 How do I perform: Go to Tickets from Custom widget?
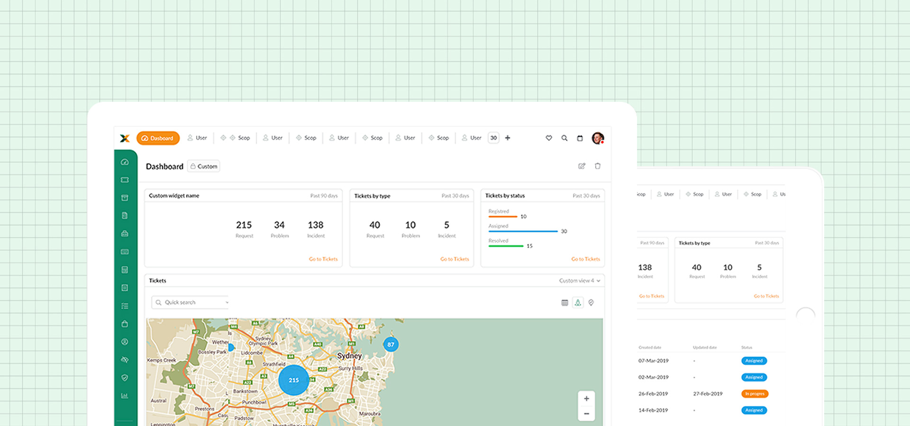323,259
